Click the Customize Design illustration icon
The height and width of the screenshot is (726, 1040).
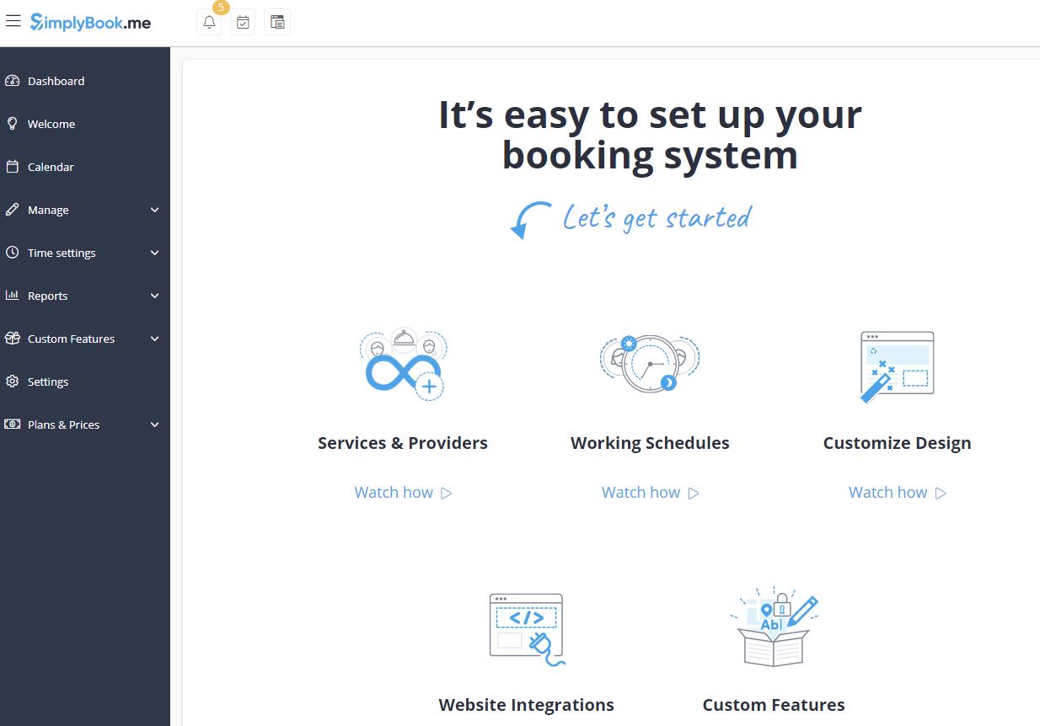[897, 366]
